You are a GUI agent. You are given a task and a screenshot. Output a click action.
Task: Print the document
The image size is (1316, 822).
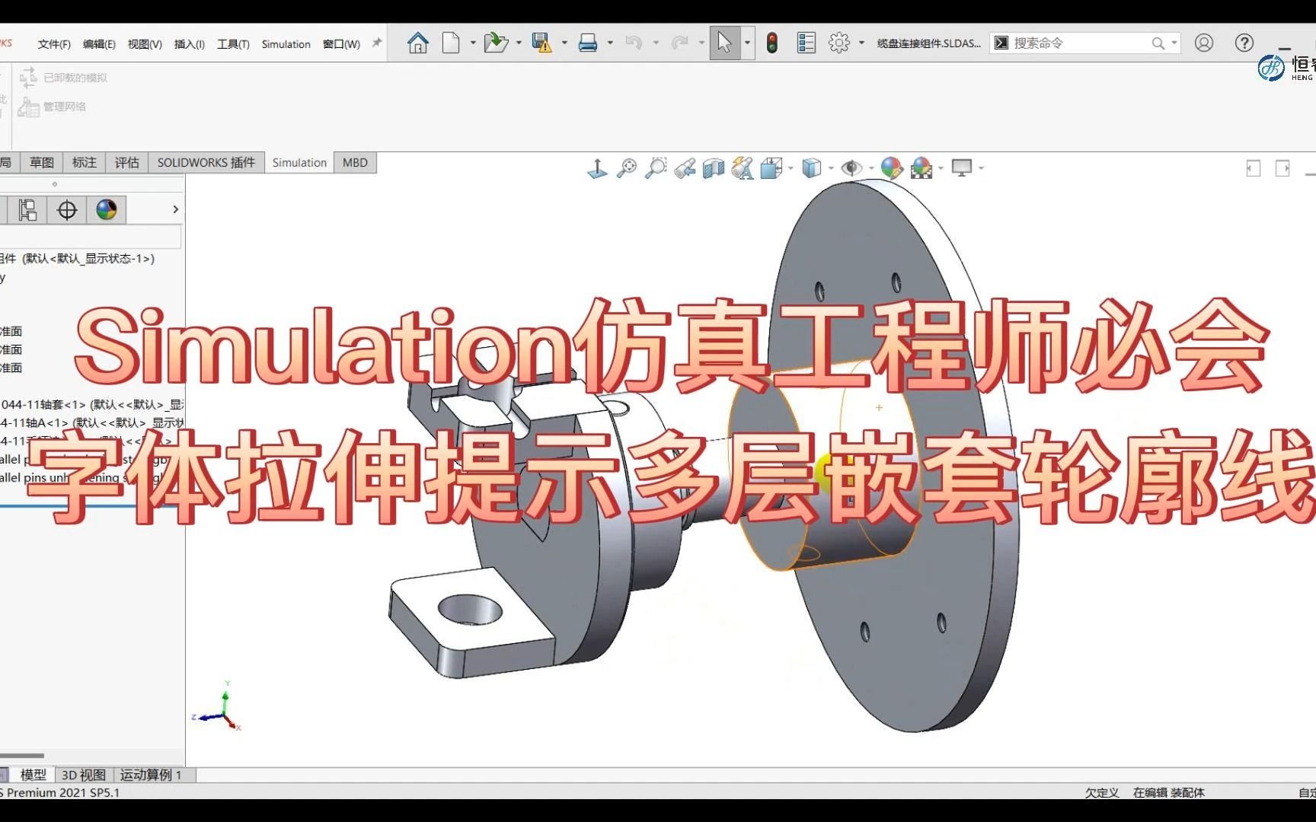[588, 43]
